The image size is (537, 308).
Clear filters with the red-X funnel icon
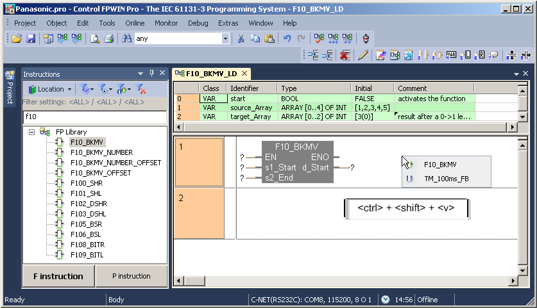(x=142, y=89)
